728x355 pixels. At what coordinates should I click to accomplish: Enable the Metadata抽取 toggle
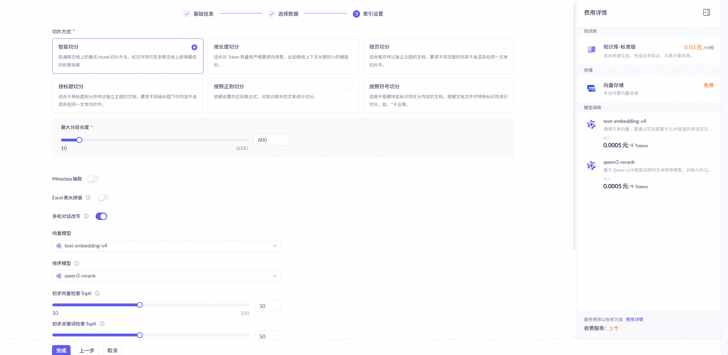(93, 179)
